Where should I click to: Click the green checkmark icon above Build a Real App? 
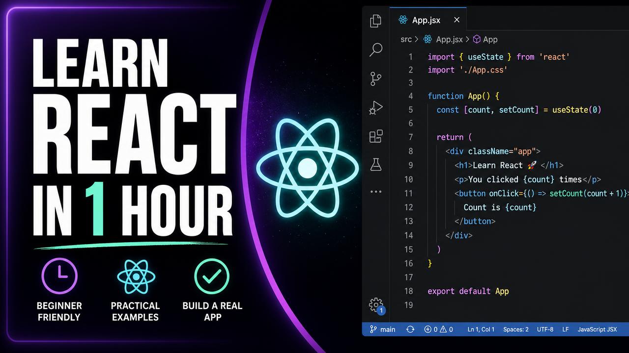click(212, 276)
